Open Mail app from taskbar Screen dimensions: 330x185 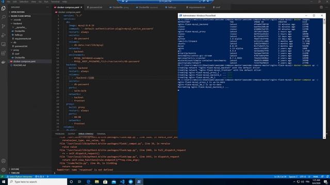113,181
